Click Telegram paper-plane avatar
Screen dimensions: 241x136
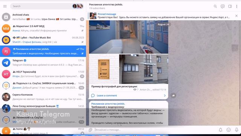point(6,63)
